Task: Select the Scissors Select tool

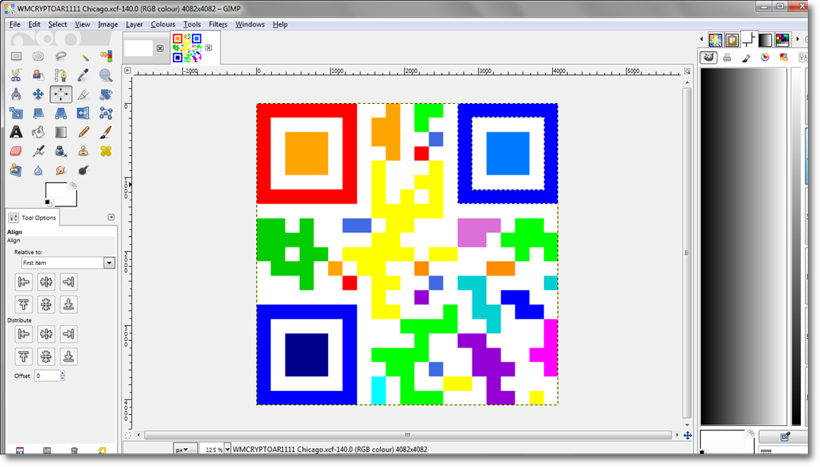Action: (16, 75)
